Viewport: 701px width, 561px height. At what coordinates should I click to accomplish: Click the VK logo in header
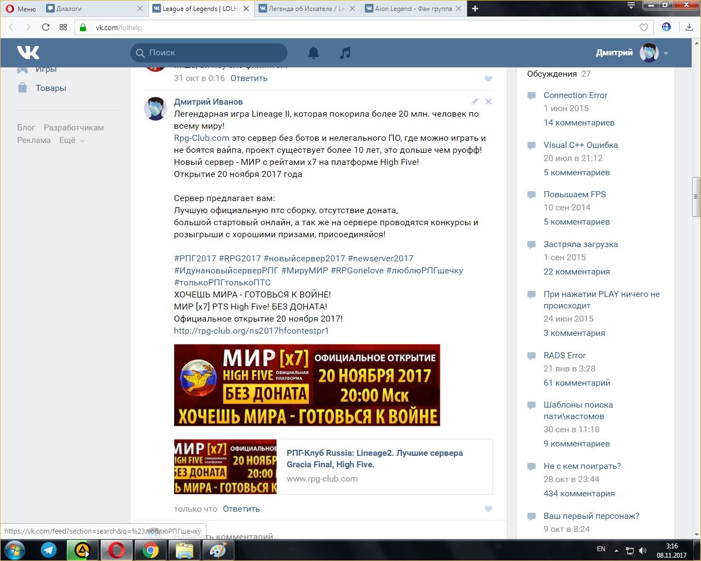28,53
